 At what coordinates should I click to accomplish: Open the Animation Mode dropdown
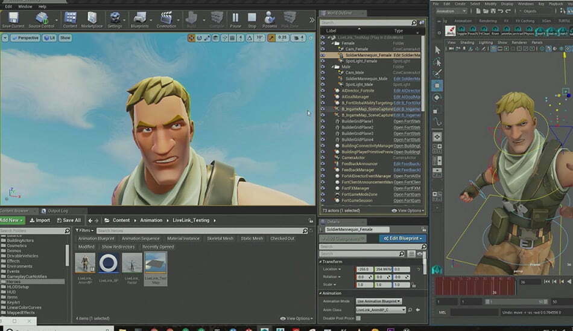(x=379, y=301)
